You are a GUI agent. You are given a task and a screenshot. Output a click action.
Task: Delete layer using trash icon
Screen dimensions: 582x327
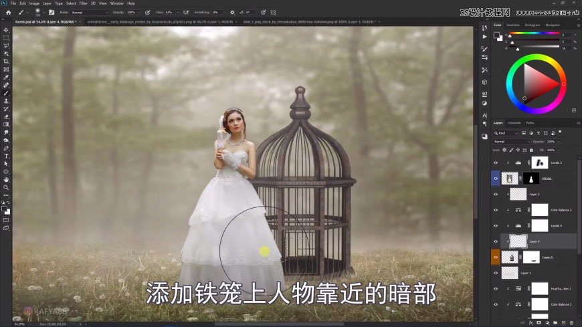pyautogui.click(x=571, y=323)
